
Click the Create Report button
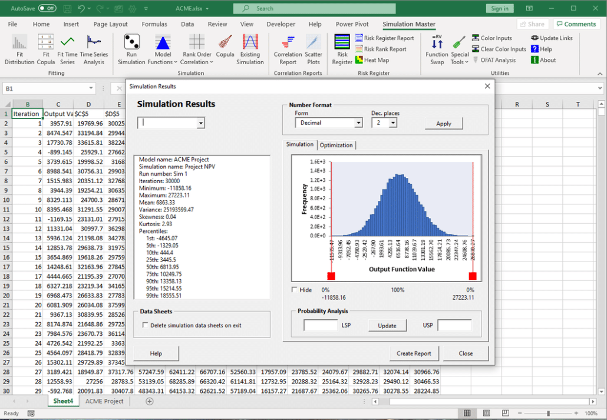pos(414,353)
